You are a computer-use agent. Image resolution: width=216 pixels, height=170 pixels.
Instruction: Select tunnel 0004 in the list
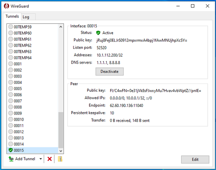pyautogui.click(x=32, y=82)
